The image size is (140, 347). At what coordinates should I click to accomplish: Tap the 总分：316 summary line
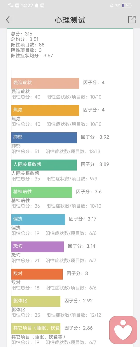point(22,34)
